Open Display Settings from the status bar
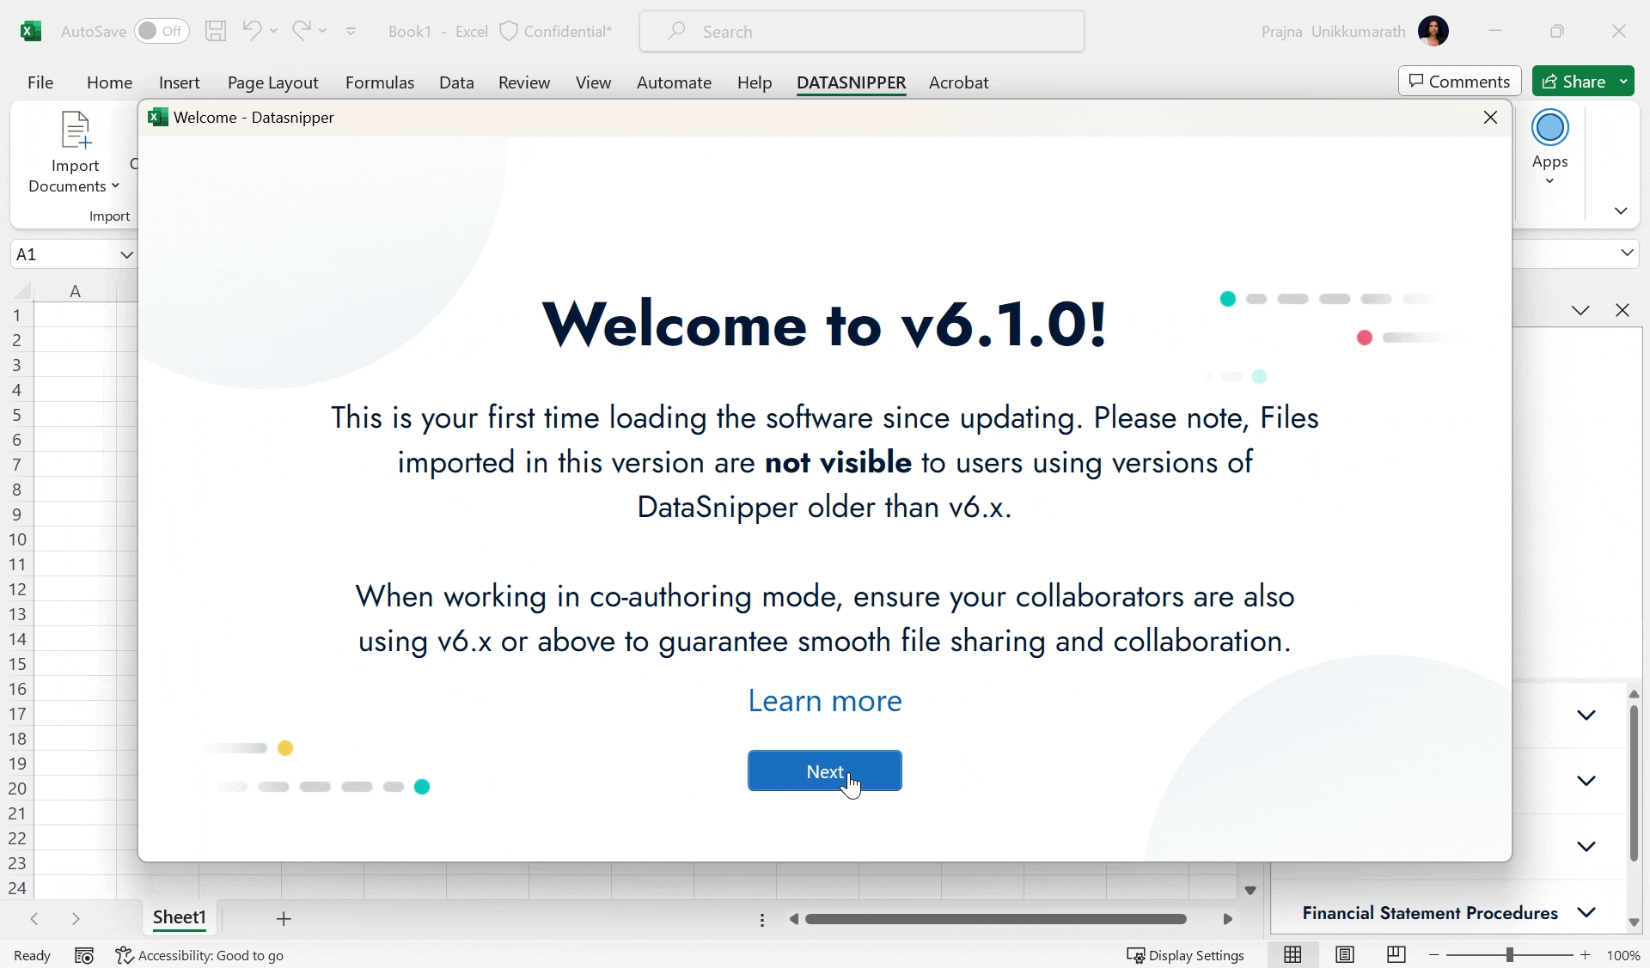 point(1186,954)
